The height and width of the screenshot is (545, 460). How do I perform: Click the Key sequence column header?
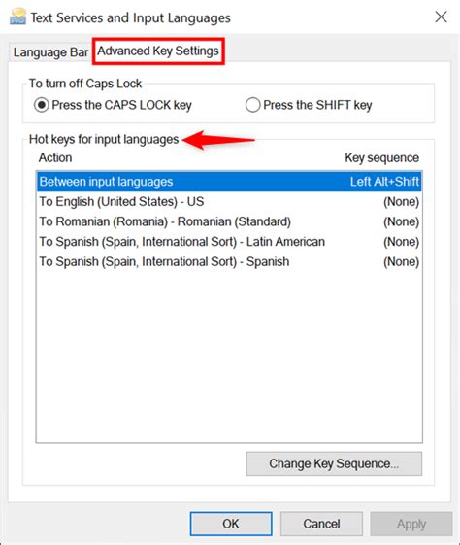[x=382, y=158]
